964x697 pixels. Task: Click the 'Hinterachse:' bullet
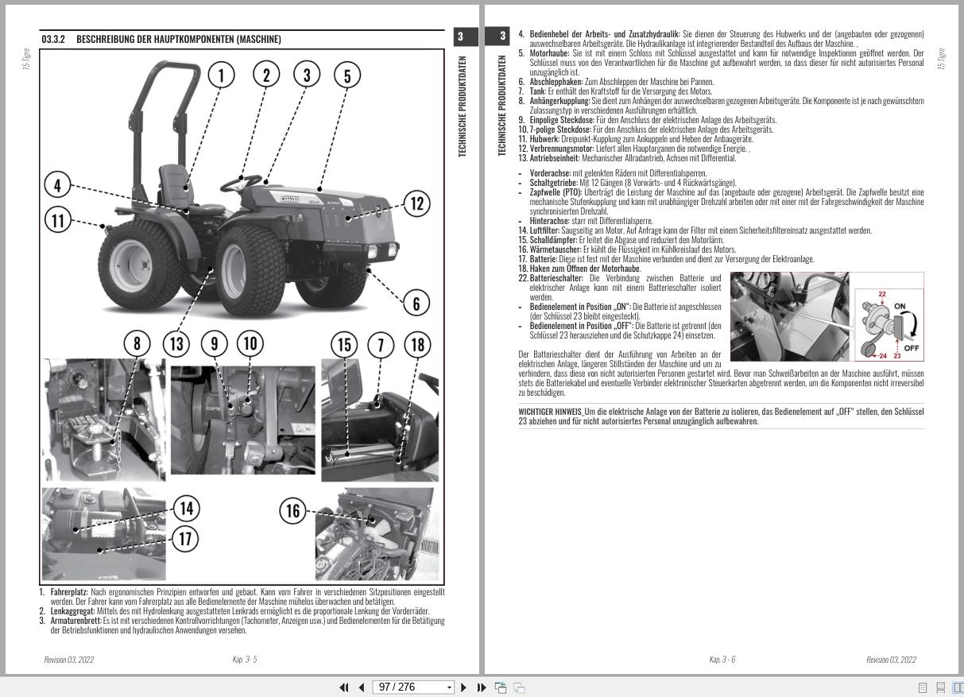click(586, 221)
